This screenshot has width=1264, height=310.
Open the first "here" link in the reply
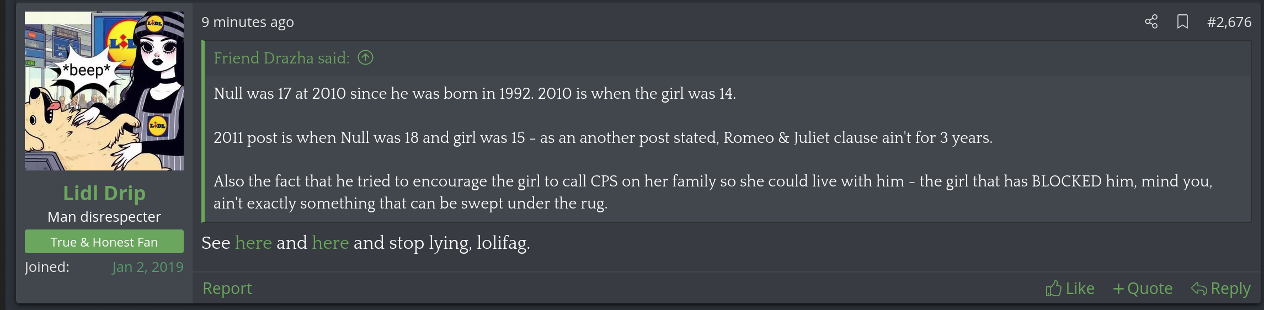point(253,243)
